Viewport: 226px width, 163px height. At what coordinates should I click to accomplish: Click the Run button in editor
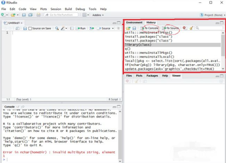[81, 28]
